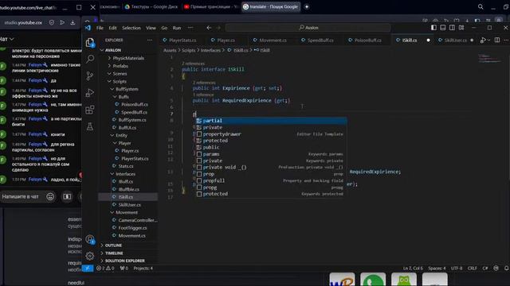Image resolution: width=510 pixels, height=286 pixels.
Task: Open the Run and Debug view
Action: pyautogui.click(x=90, y=93)
